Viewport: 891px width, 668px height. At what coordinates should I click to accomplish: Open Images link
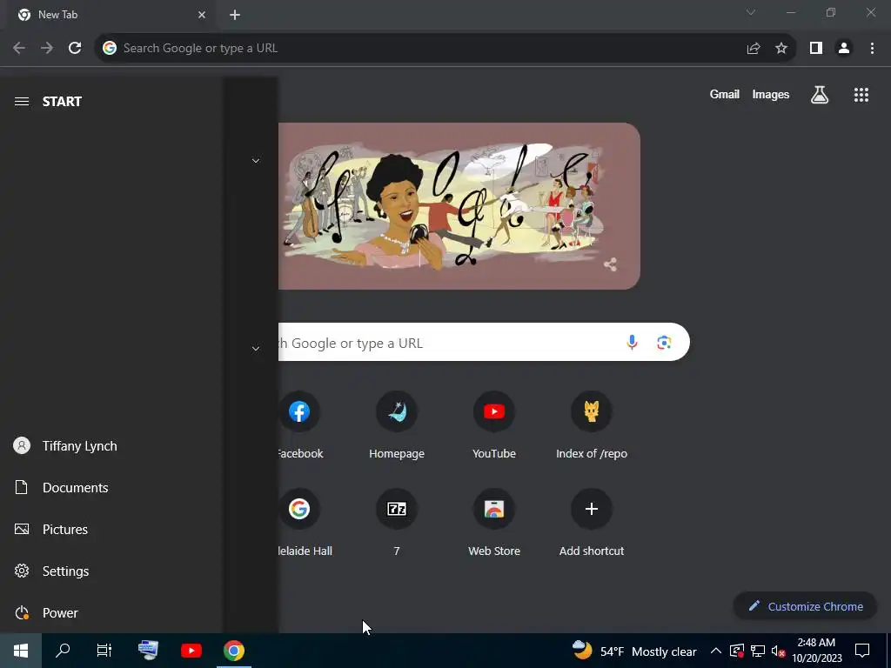(x=771, y=94)
